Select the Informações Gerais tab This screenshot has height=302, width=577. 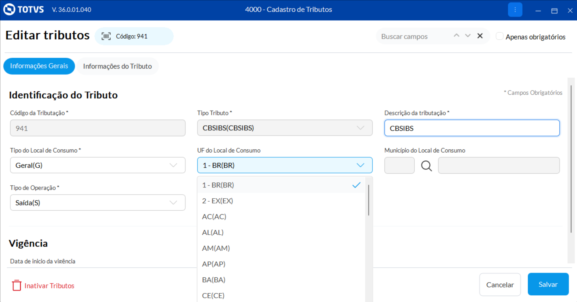click(39, 66)
